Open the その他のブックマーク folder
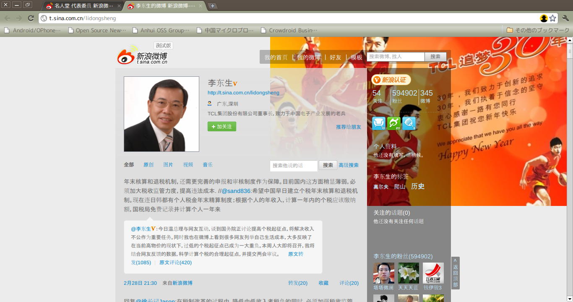This screenshot has width=573, height=302. 538,30
